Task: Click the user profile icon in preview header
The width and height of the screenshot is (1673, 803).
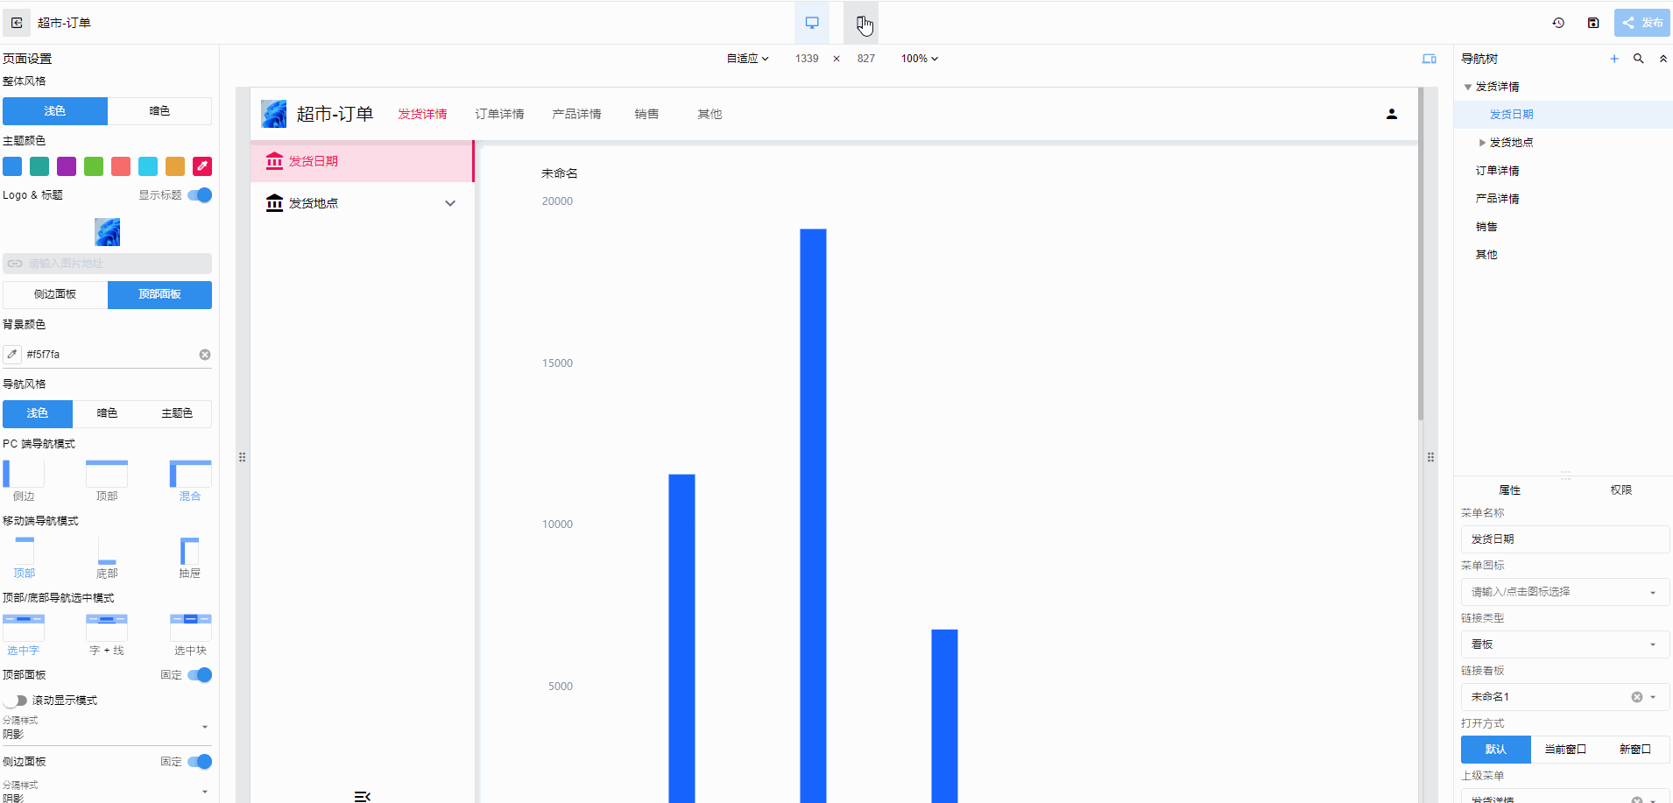Action: click(1391, 114)
